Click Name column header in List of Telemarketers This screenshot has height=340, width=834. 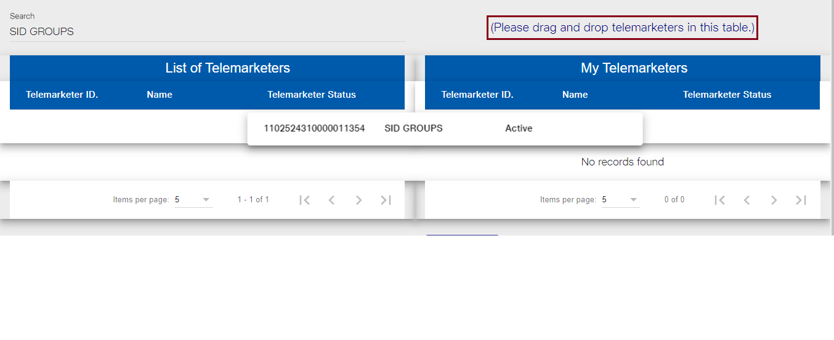(x=160, y=95)
